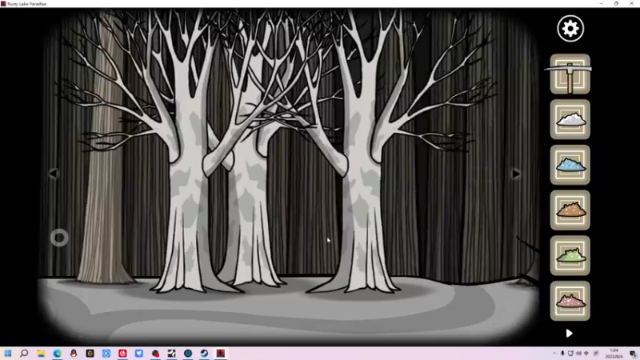Open the microphone tray icon
The width and height of the screenshot is (640, 360).
pyautogui.click(x=562, y=354)
